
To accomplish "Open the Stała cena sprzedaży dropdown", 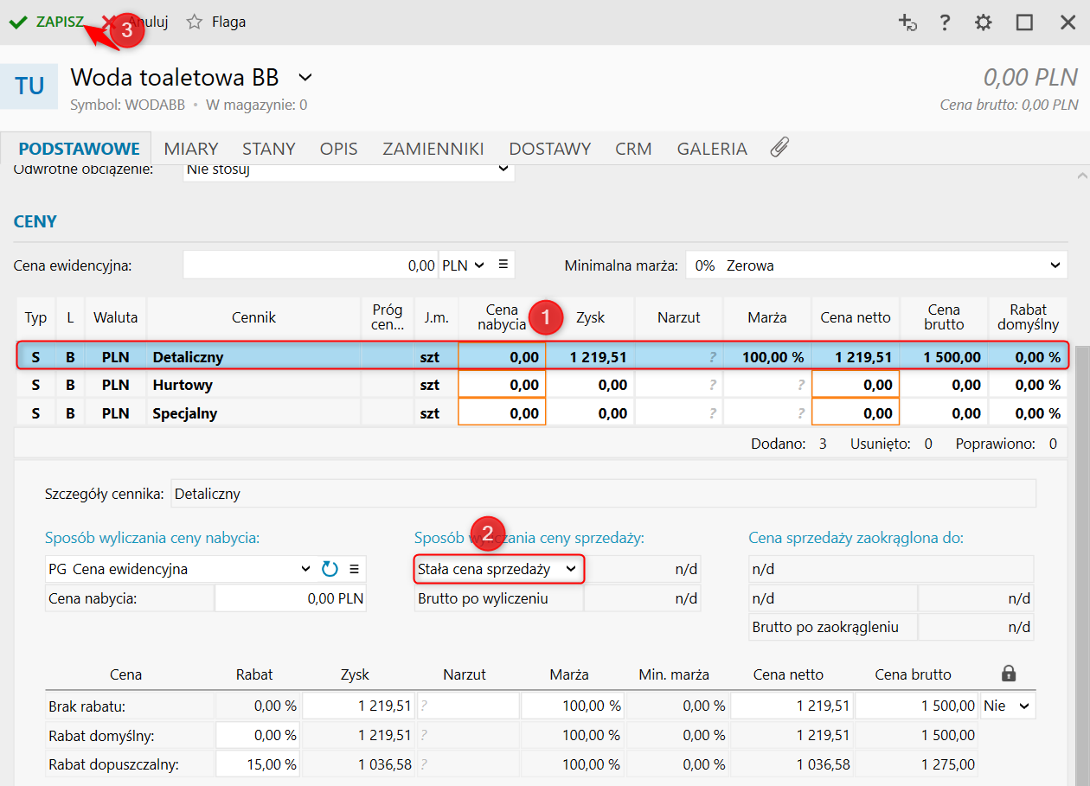I will tap(498, 569).
